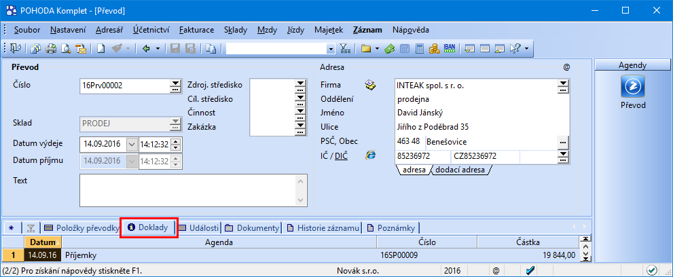Click the green banknote toolbar icon
The height and width of the screenshot is (277, 673).
pyautogui.click(x=389, y=48)
